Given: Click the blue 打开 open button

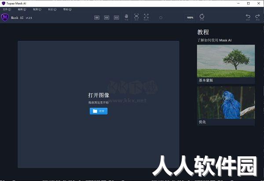Looking at the screenshot, I should pyautogui.click(x=99, y=111).
